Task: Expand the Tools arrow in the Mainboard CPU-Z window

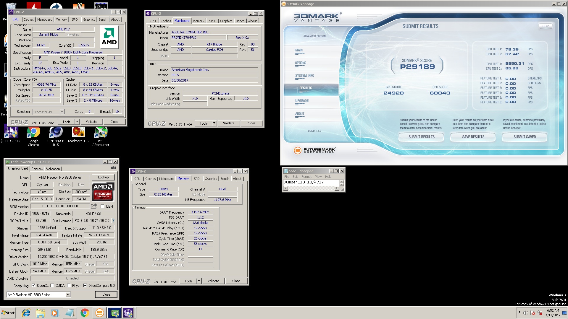Action: [214, 123]
